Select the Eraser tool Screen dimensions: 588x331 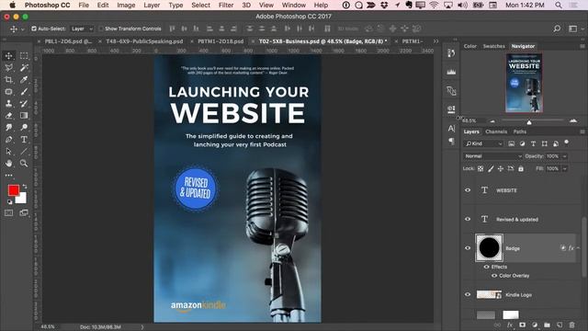pos(8,116)
